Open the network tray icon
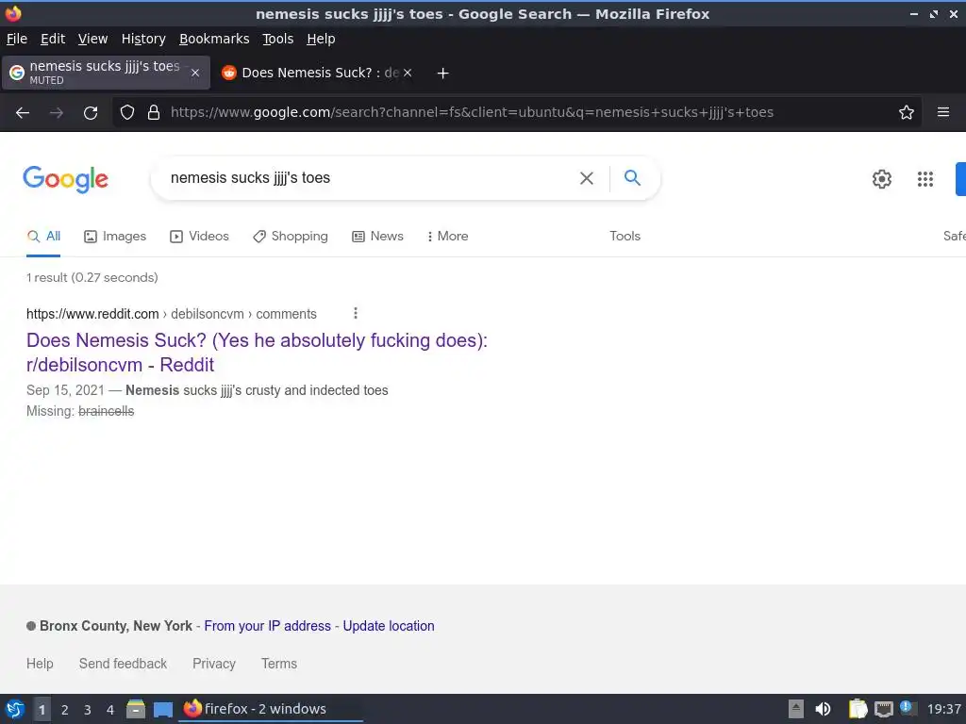Image resolution: width=966 pixels, height=724 pixels. click(883, 709)
